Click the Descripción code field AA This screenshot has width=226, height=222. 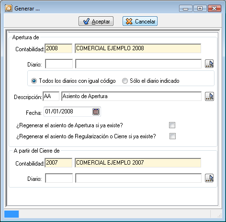(x=51, y=96)
